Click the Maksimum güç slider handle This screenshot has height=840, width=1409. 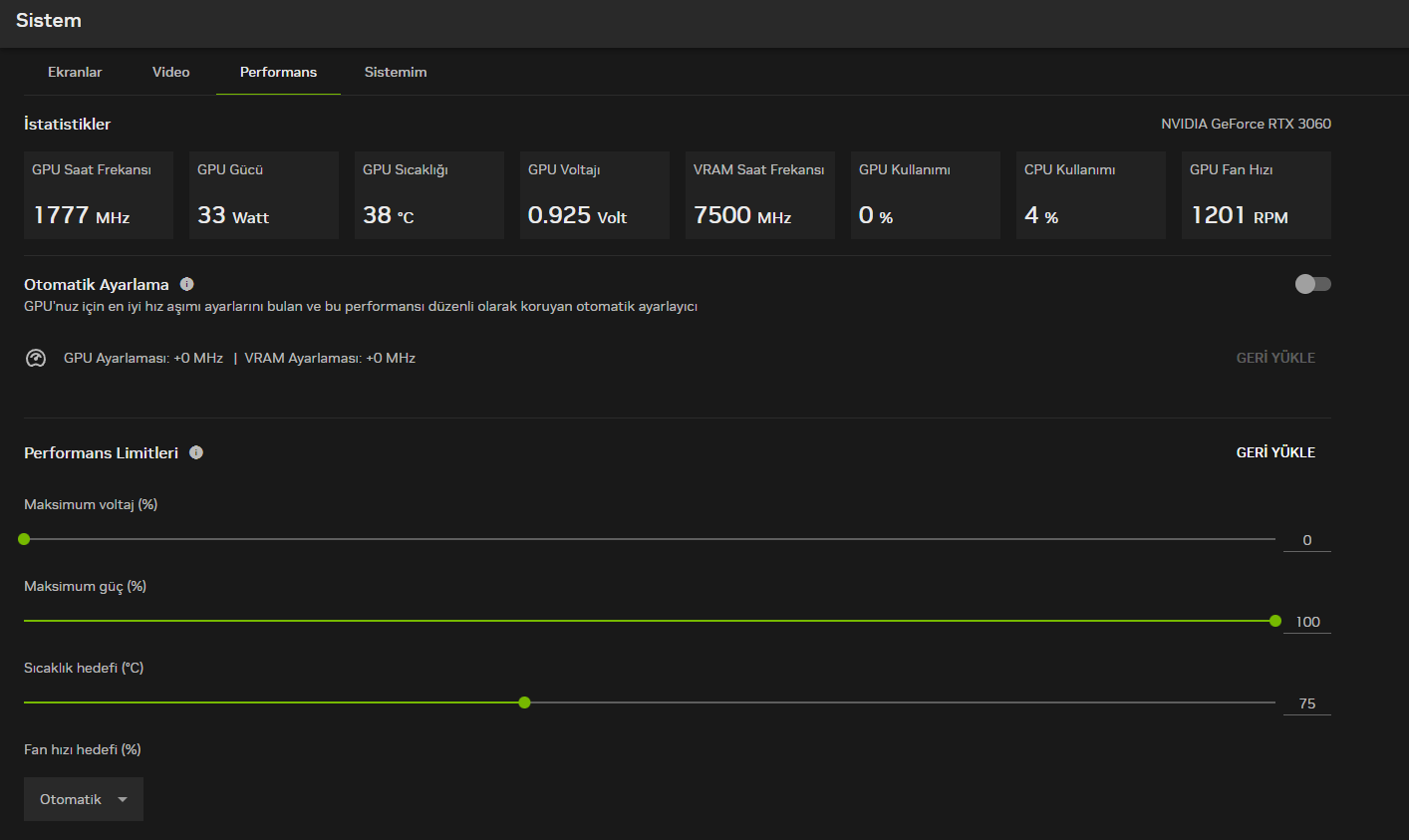(x=1275, y=621)
